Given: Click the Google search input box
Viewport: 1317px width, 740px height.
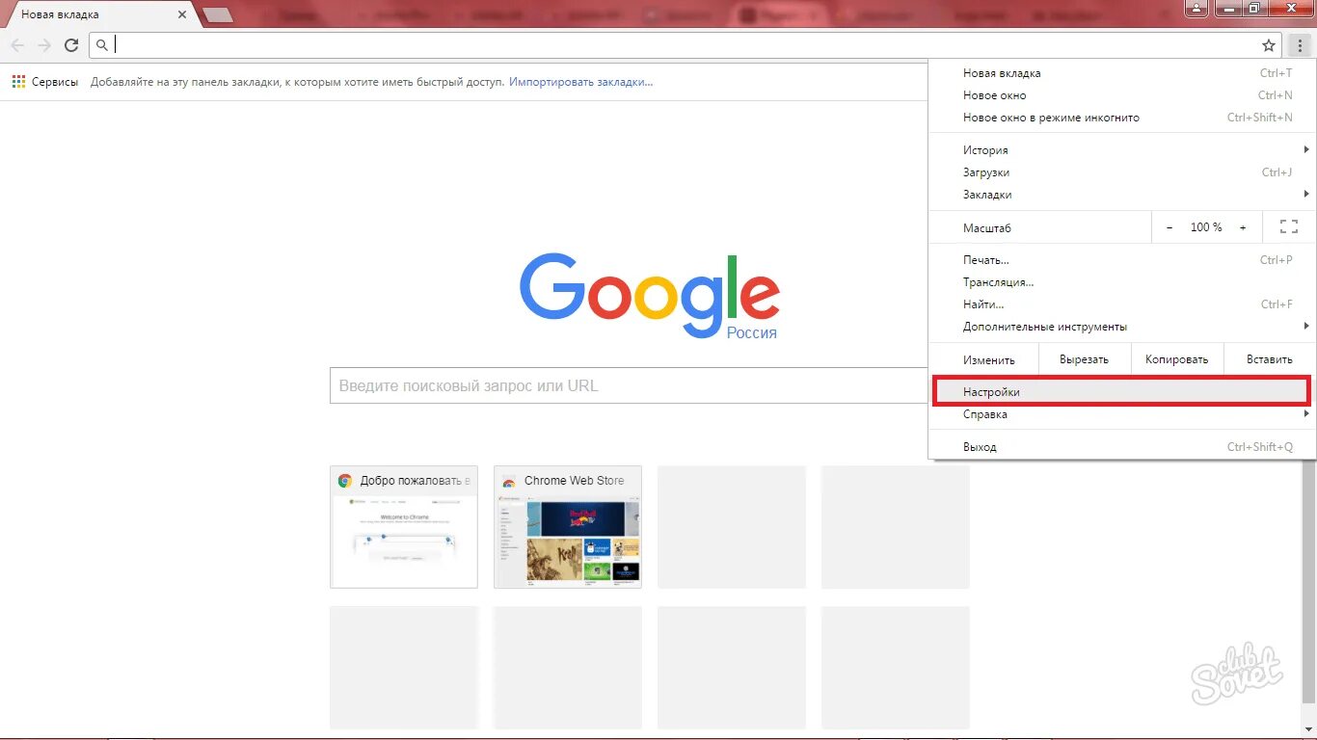Looking at the screenshot, I should pyautogui.click(x=629, y=385).
